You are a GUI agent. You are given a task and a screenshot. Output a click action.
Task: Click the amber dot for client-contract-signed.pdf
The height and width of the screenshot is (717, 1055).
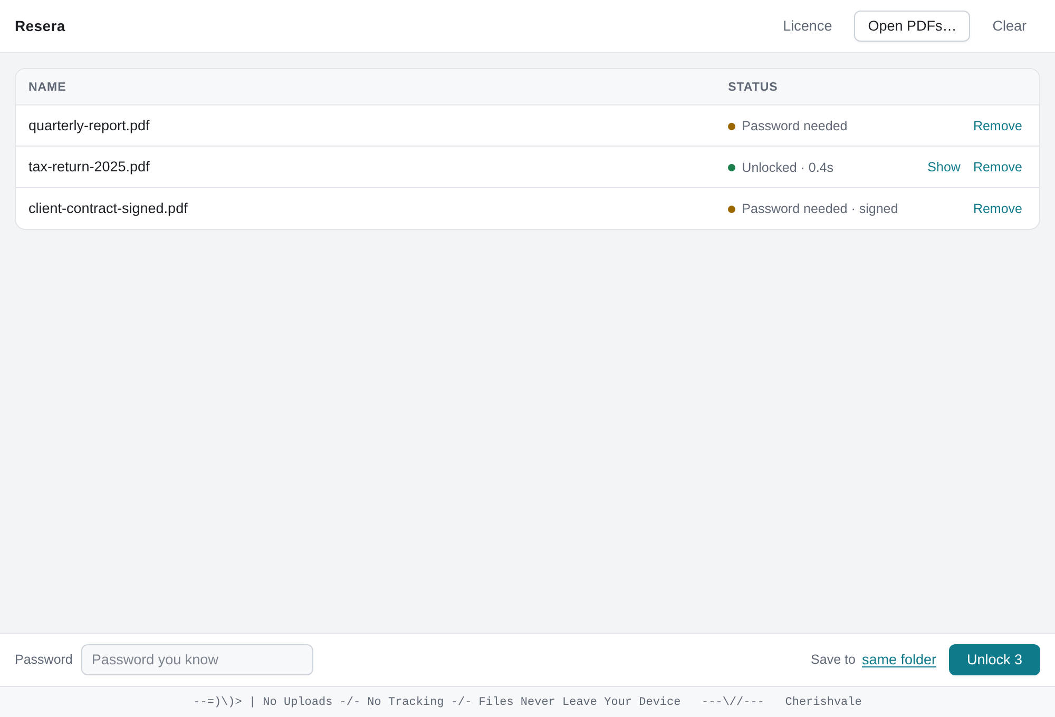(732, 209)
